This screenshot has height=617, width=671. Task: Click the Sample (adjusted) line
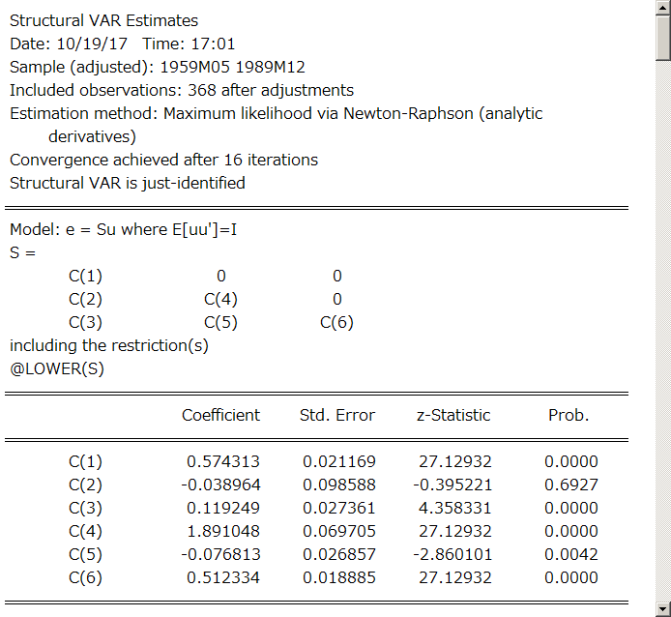coord(158,68)
